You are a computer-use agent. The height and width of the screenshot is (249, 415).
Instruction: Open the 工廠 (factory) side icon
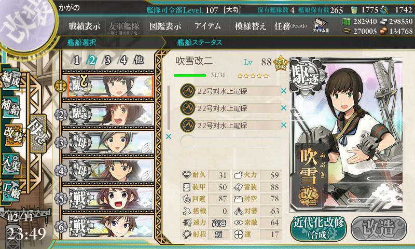point(10,190)
